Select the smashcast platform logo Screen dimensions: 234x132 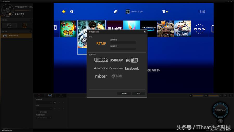pyautogui.click(x=116, y=68)
